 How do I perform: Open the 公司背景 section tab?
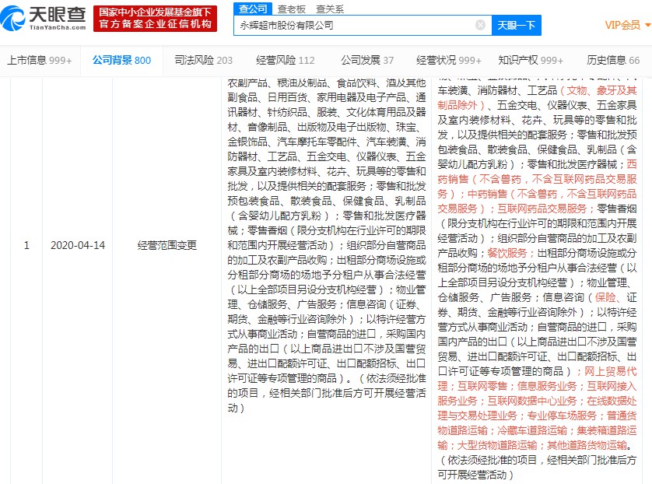(121, 60)
